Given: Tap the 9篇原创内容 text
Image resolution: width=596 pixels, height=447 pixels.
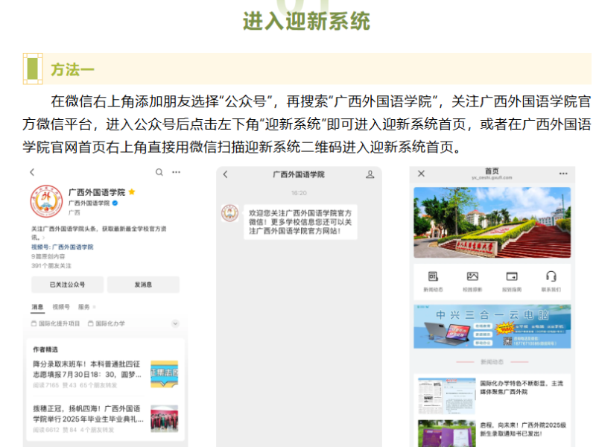Looking at the screenshot, I should pos(48,256).
